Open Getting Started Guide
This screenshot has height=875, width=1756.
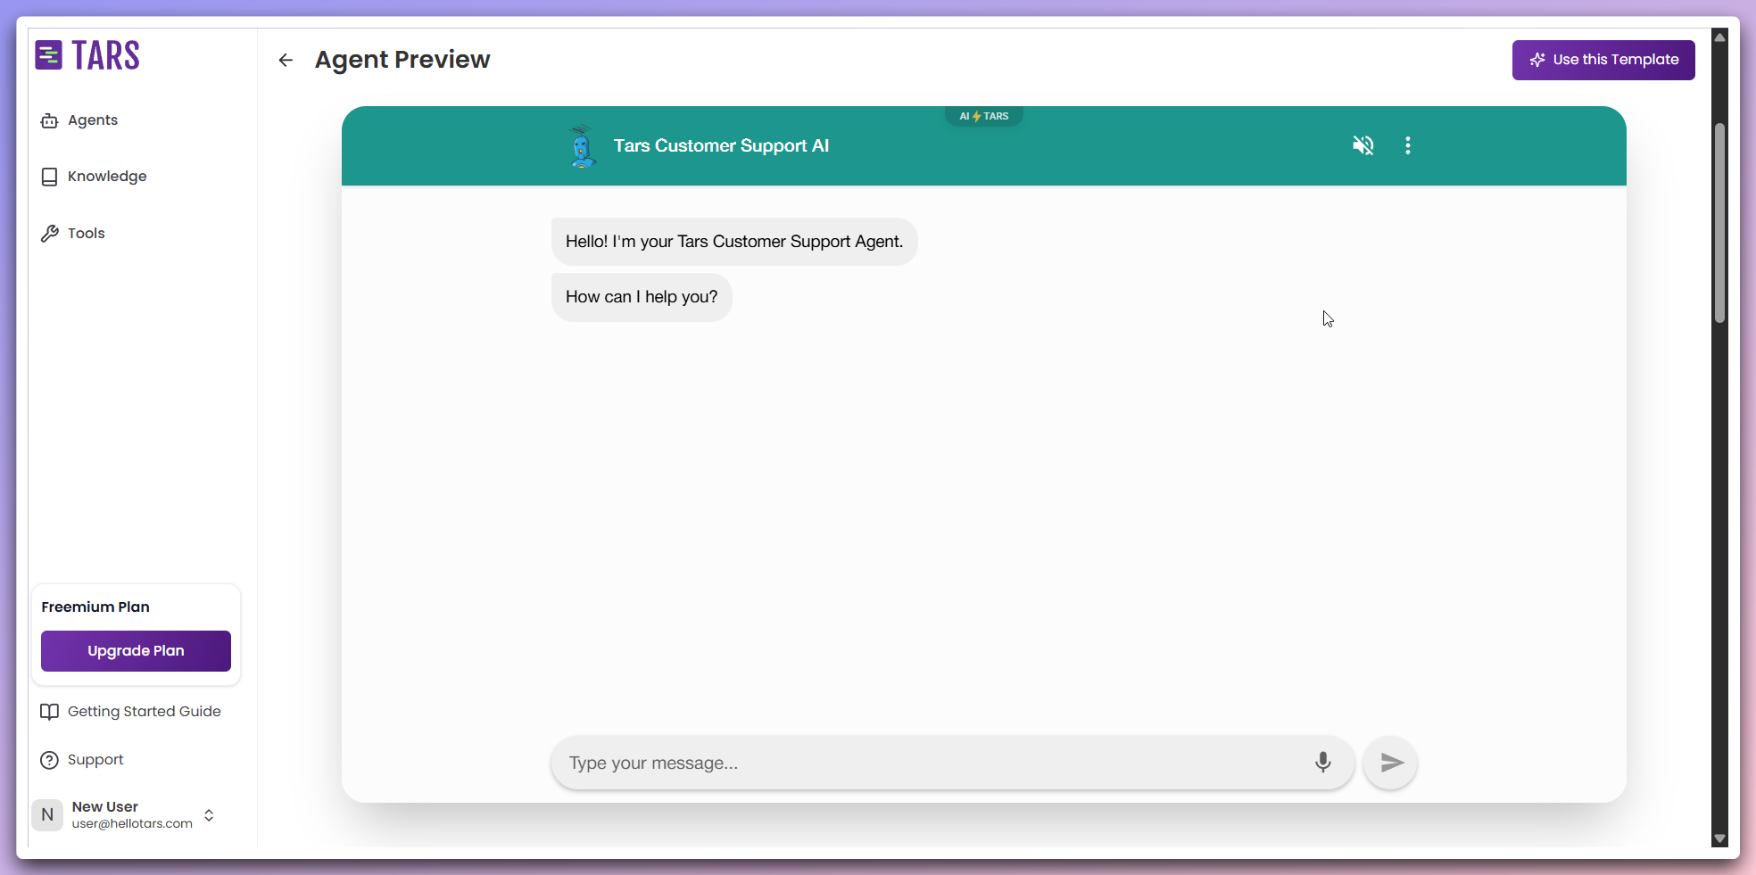(130, 712)
